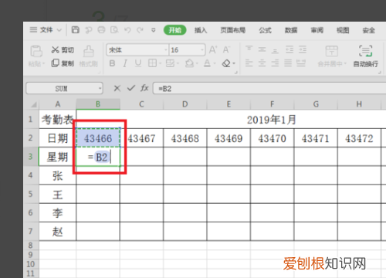Center text horizontally icon

tap(262, 63)
